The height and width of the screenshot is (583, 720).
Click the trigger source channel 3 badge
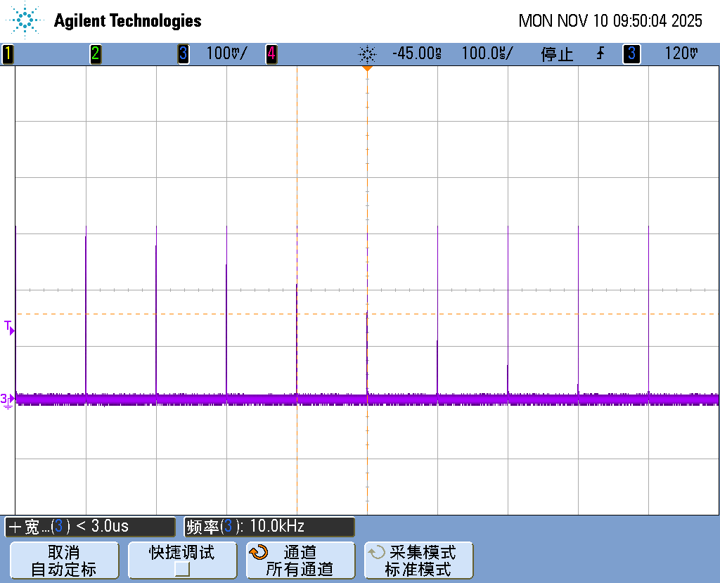pos(631,54)
